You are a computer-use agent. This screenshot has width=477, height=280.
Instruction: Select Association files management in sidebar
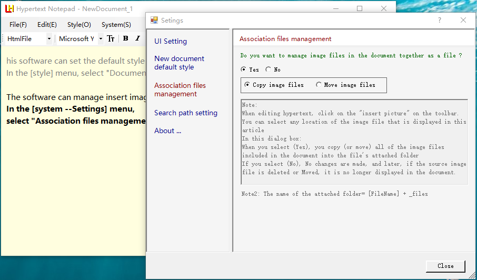click(x=180, y=89)
